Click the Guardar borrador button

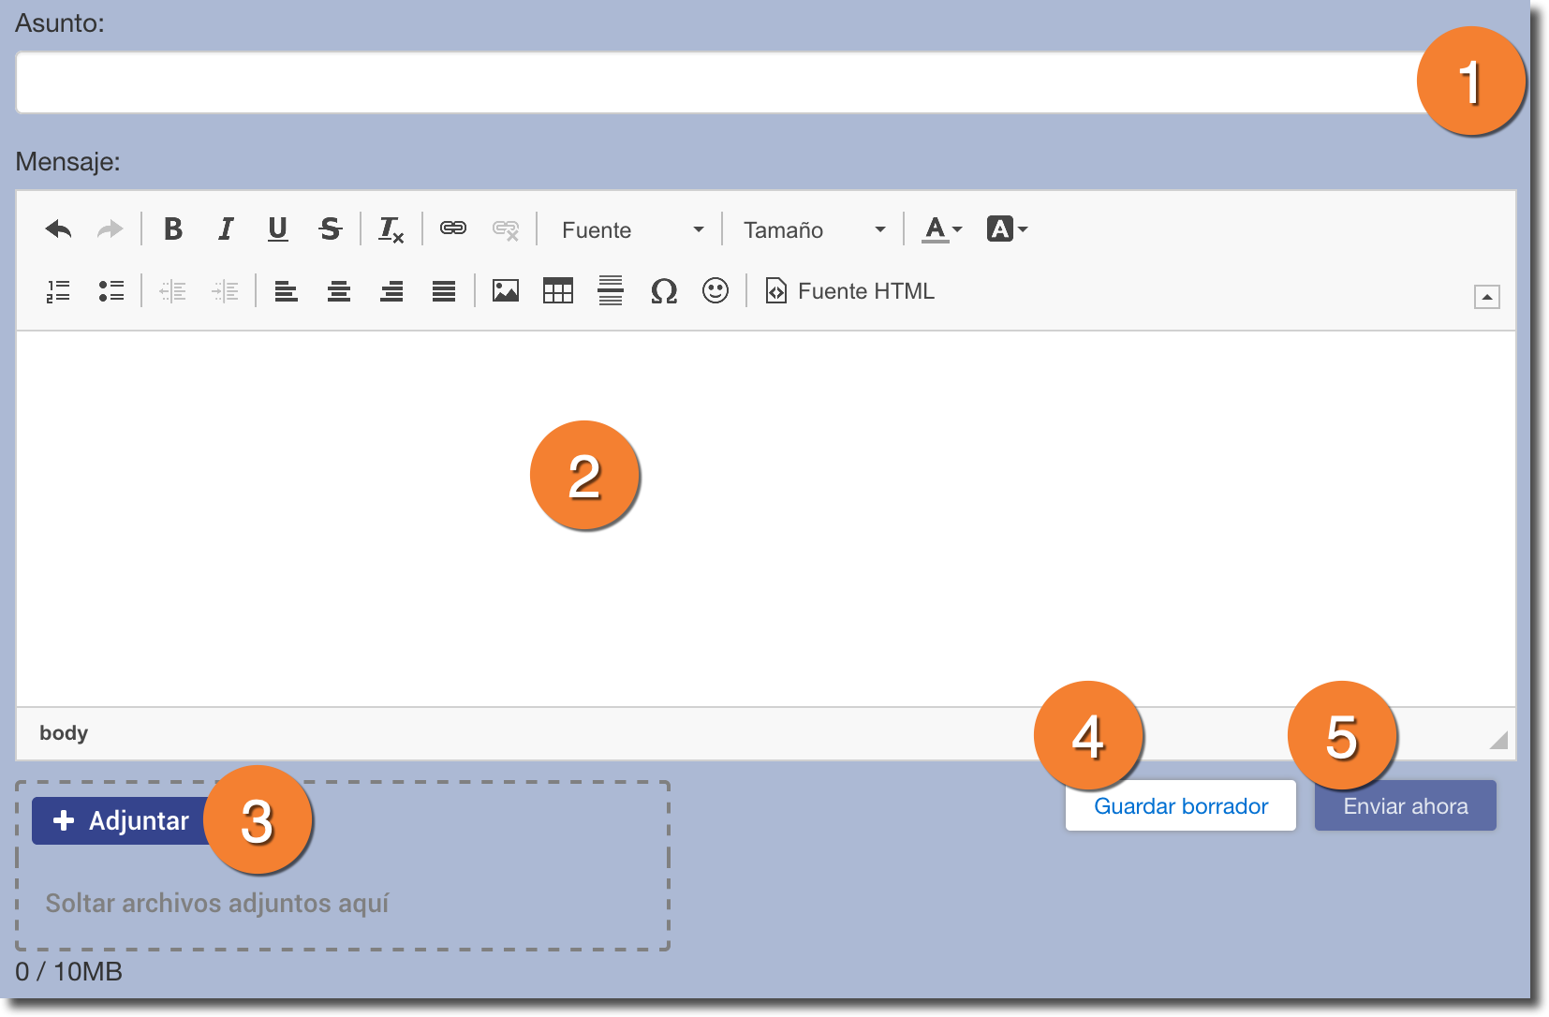pos(1180,806)
